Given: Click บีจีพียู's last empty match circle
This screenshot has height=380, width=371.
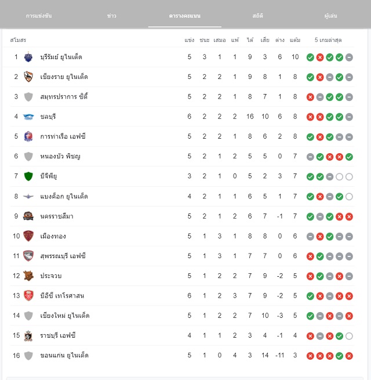Looking at the screenshot, I should tap(349, 177).
